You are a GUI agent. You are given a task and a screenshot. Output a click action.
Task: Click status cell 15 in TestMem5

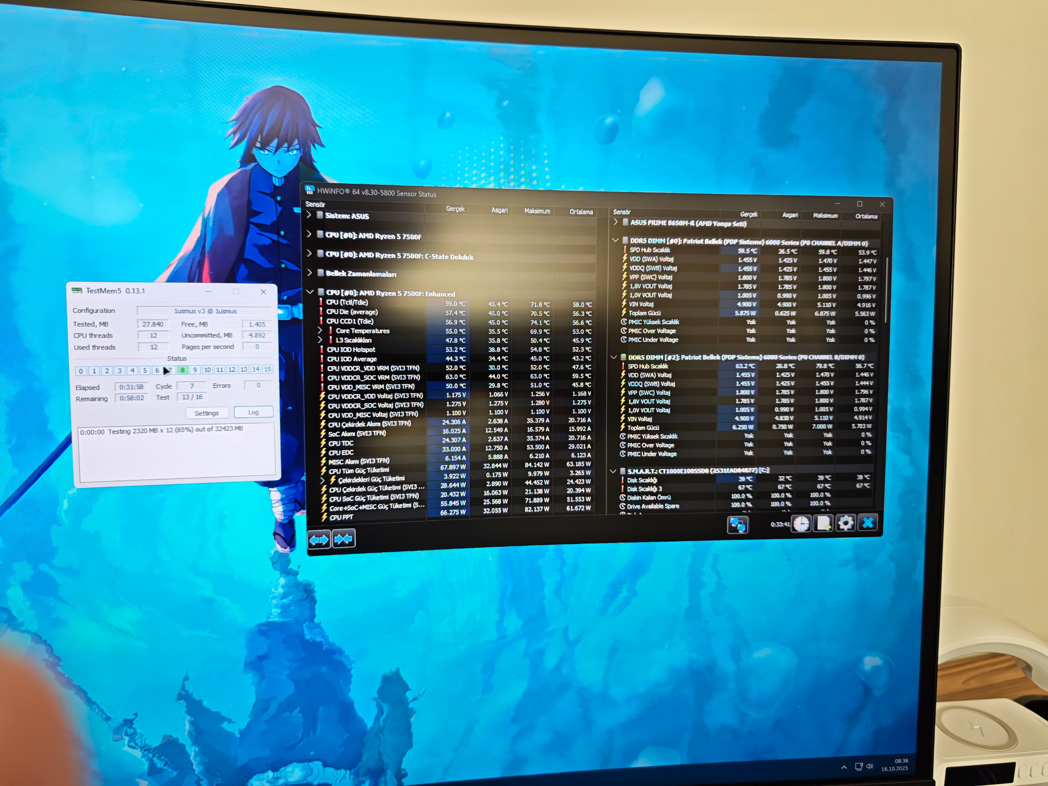[268, 369]
